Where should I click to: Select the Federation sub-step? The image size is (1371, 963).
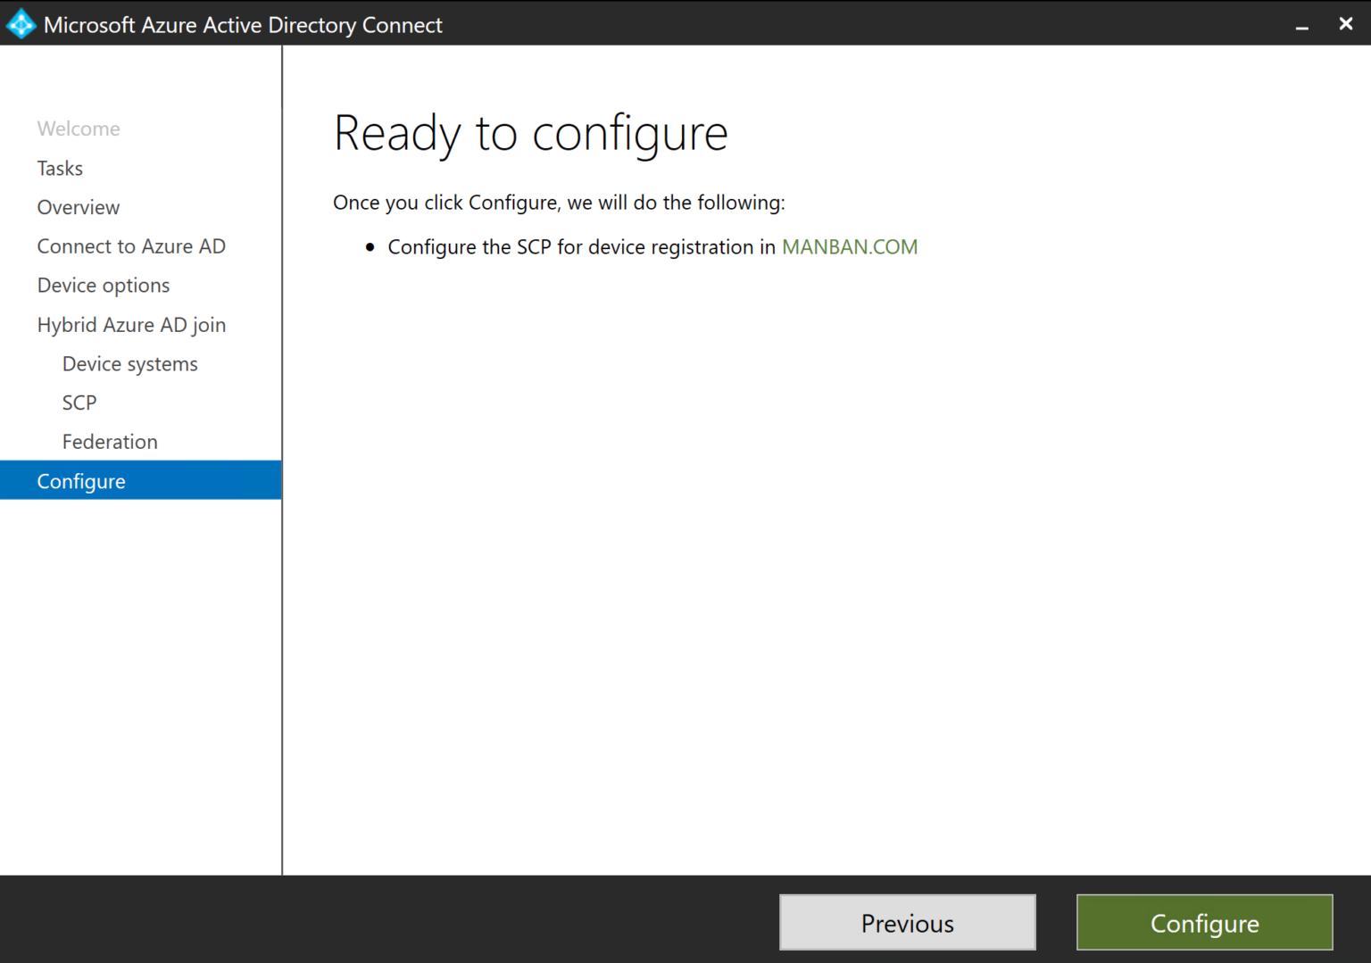[110, 441]
